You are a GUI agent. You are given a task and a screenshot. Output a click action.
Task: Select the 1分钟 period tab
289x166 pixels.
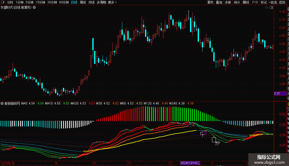pos(19,2)
